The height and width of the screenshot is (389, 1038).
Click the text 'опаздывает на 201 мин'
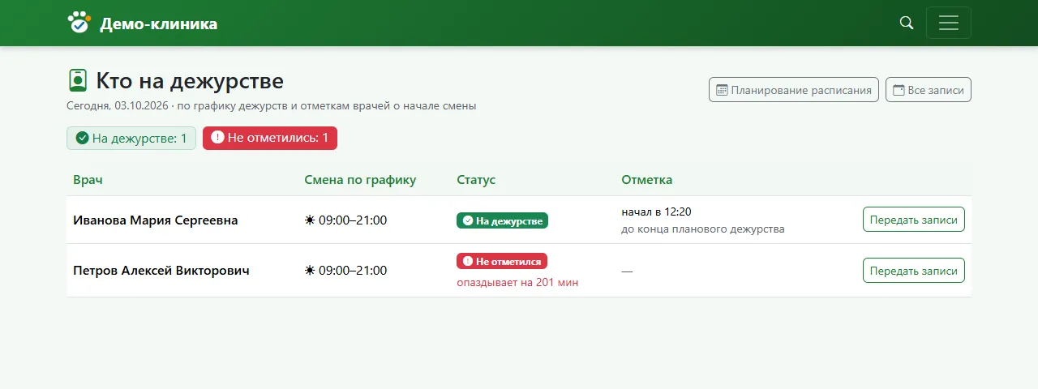coord(517,282)
